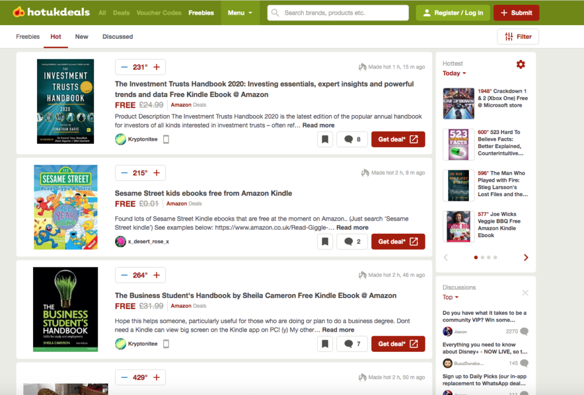Read more of Investment Trusts Handbook description
This screenshot has width=584, height=395.
pos(318,125)
